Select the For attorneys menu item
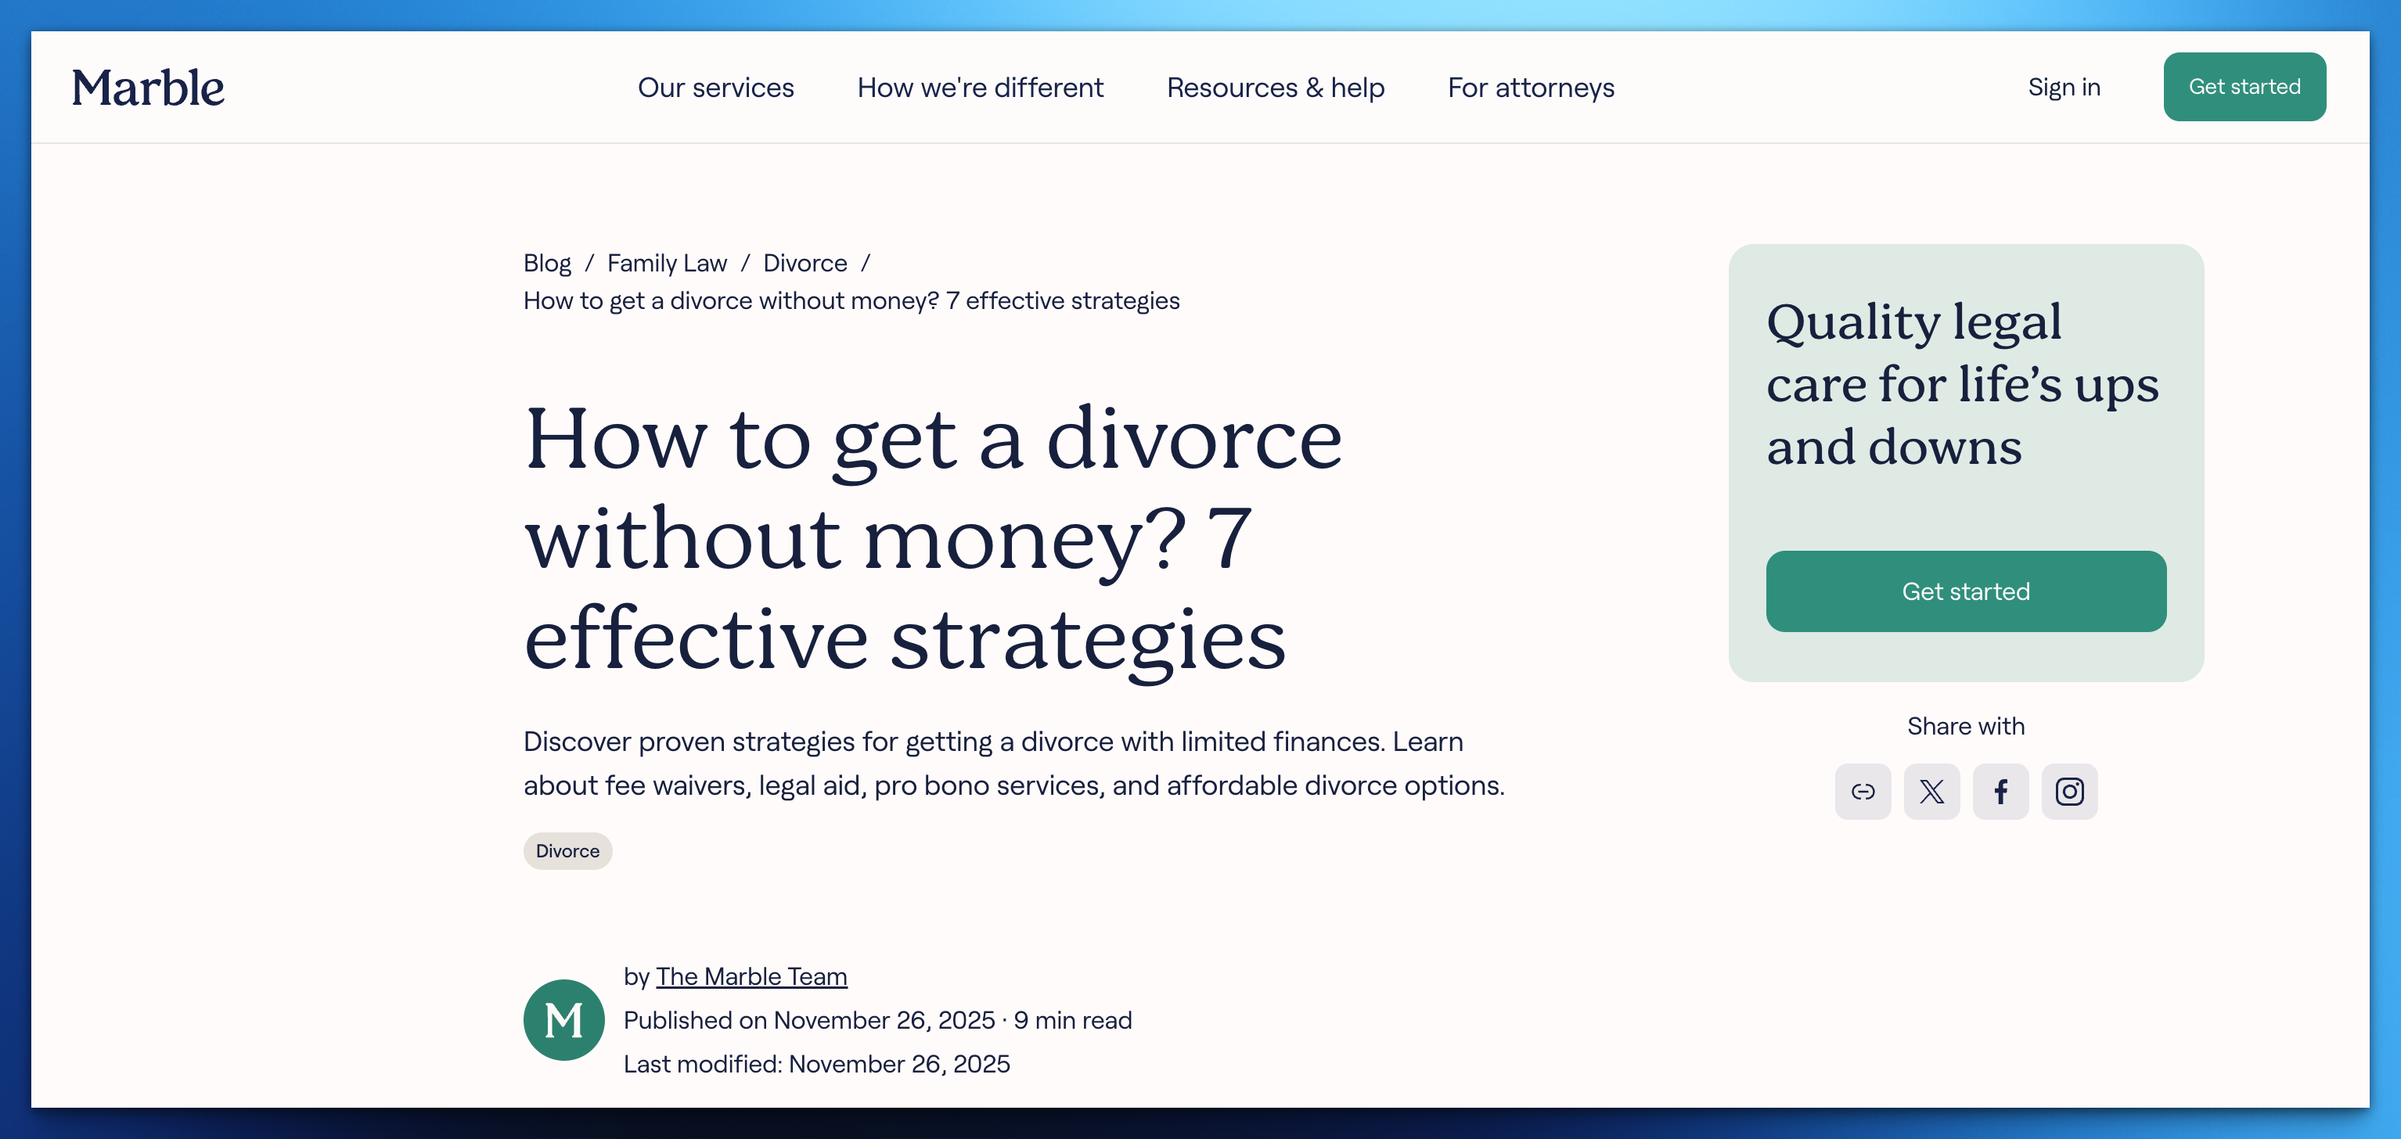Screen dimensions: 2401x1139 [x=1531, y=87]
